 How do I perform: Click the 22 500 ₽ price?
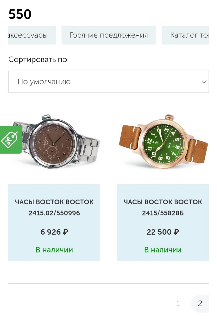163,232
